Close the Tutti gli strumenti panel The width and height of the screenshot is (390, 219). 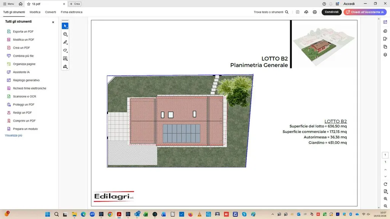53,22
